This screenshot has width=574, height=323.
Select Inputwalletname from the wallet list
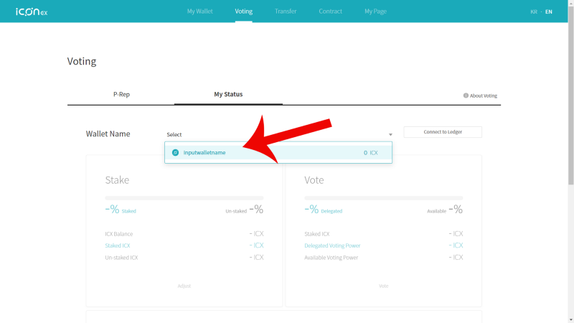pyautogui.click(x=278, y=152)
